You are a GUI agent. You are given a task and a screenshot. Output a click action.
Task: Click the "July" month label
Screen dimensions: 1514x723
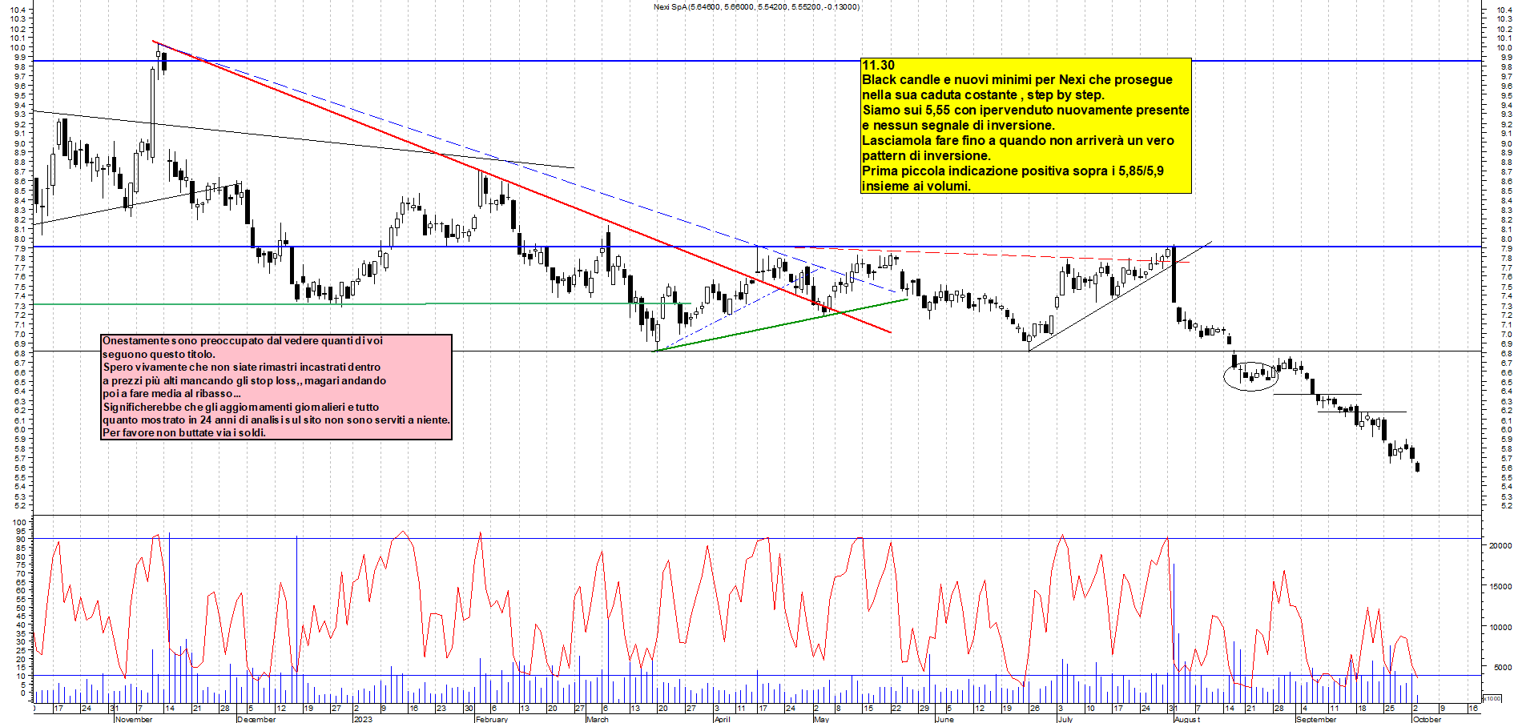1065,719
